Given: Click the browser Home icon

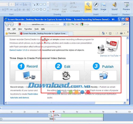Looking at the screenshot, I should (103, 33).
